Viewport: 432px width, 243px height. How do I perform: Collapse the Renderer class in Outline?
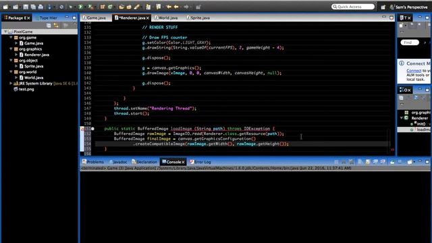pos(402,118)
